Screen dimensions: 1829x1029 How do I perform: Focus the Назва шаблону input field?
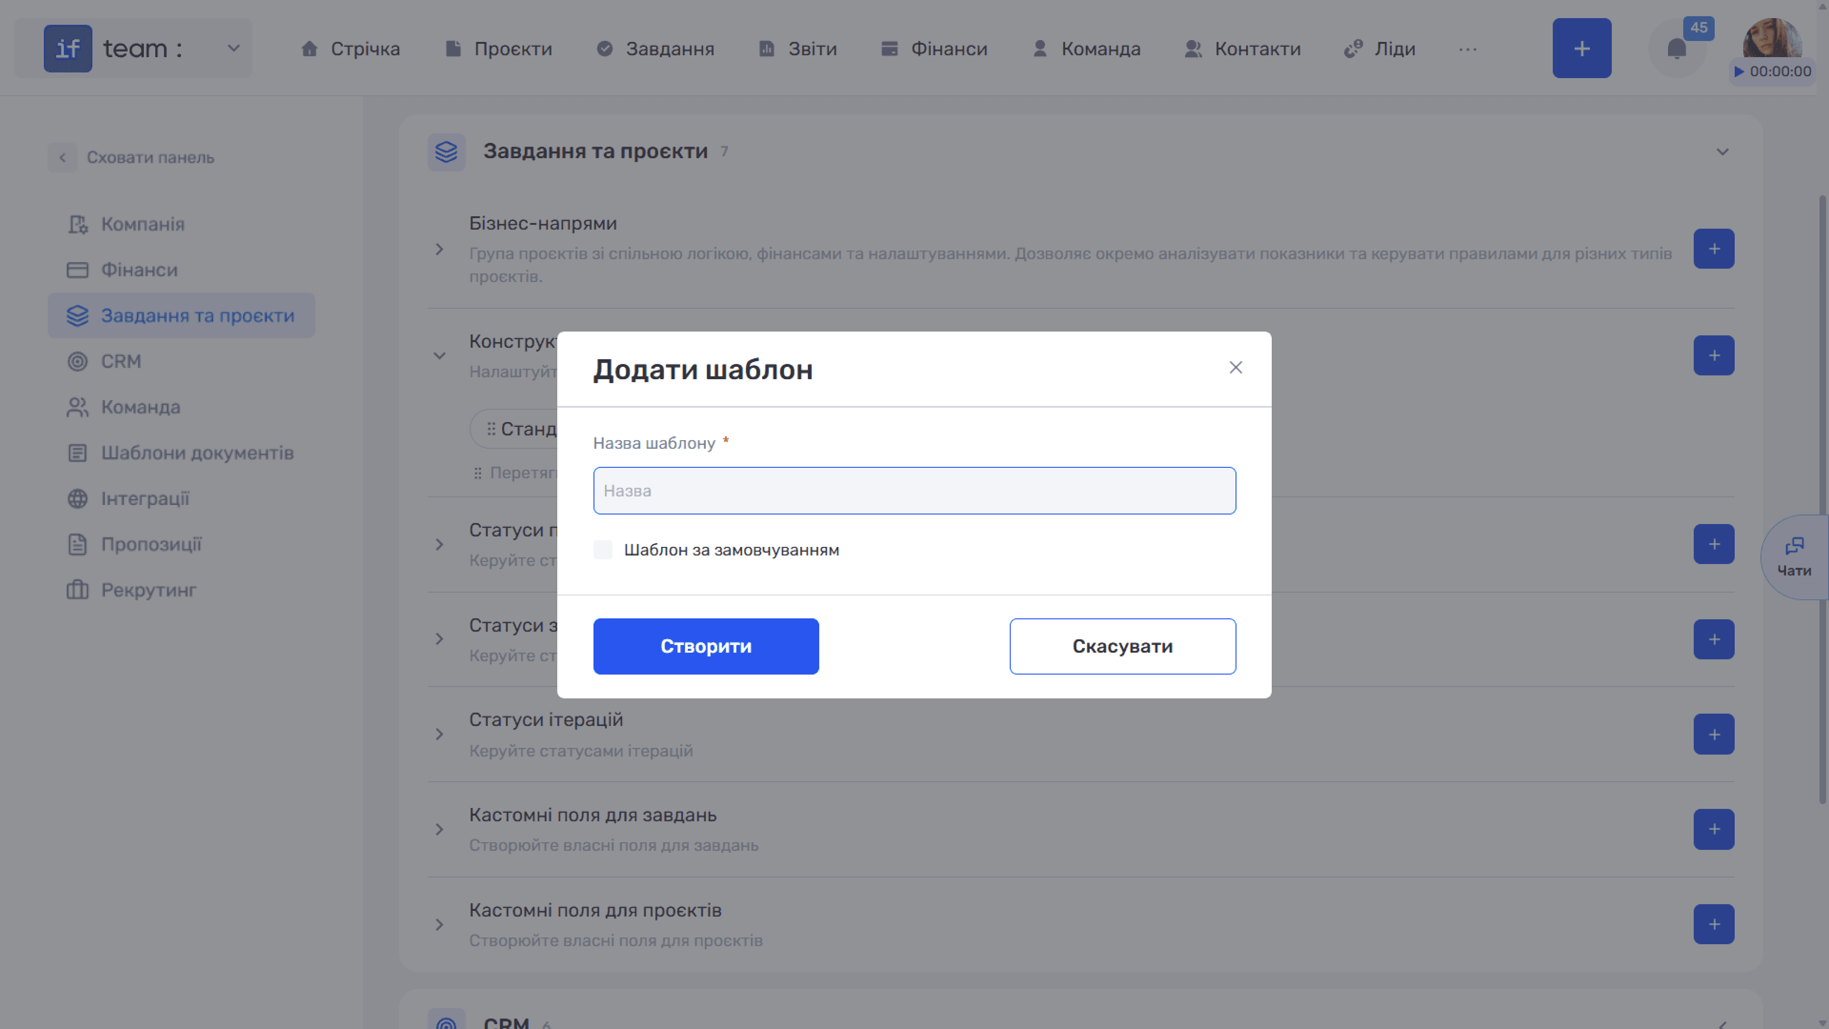[914, 491]
